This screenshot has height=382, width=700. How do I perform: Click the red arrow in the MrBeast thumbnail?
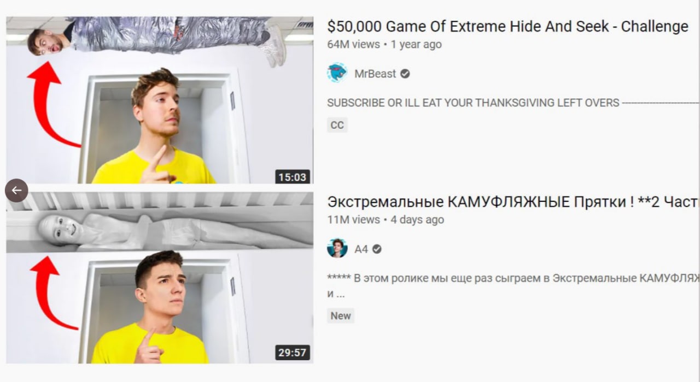coord(52,105)
